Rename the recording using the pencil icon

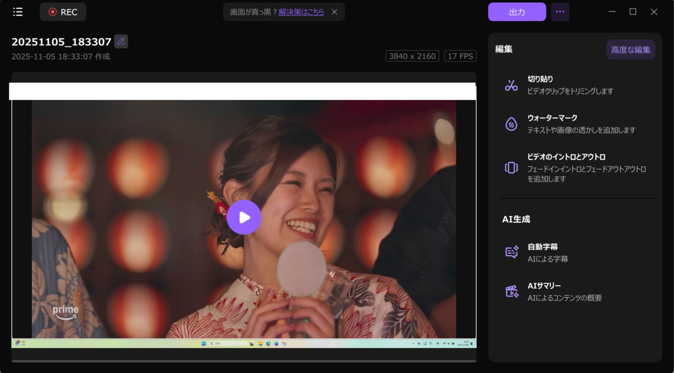point(121,41)
